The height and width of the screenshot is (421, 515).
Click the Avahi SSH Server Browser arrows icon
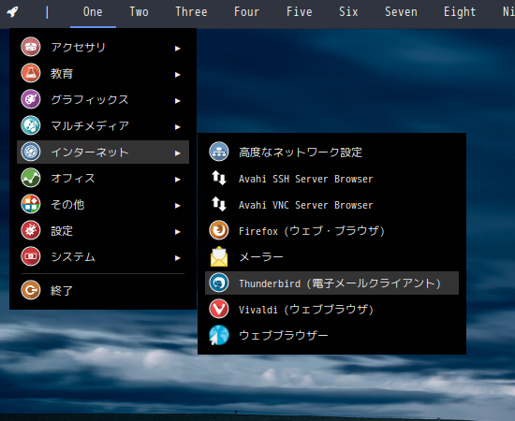(219, 178)
